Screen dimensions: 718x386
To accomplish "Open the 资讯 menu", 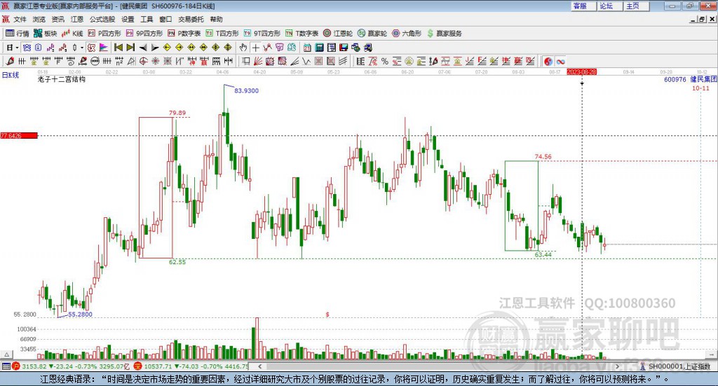I will click(x=57, y=19).
